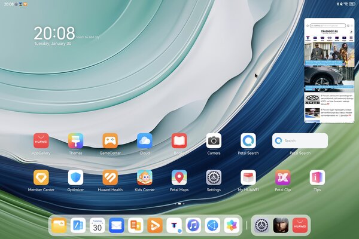Open the Email envelope icon in dock

(117, 225)
